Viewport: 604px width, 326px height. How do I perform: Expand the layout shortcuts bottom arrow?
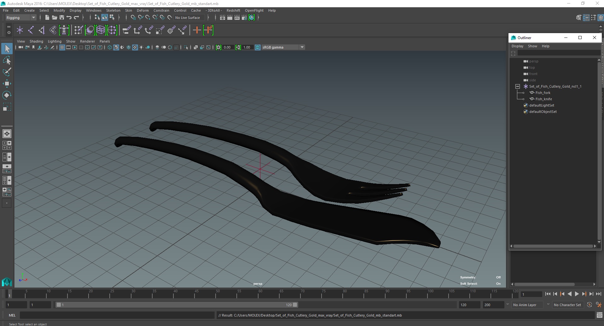(x=7, y=203)
